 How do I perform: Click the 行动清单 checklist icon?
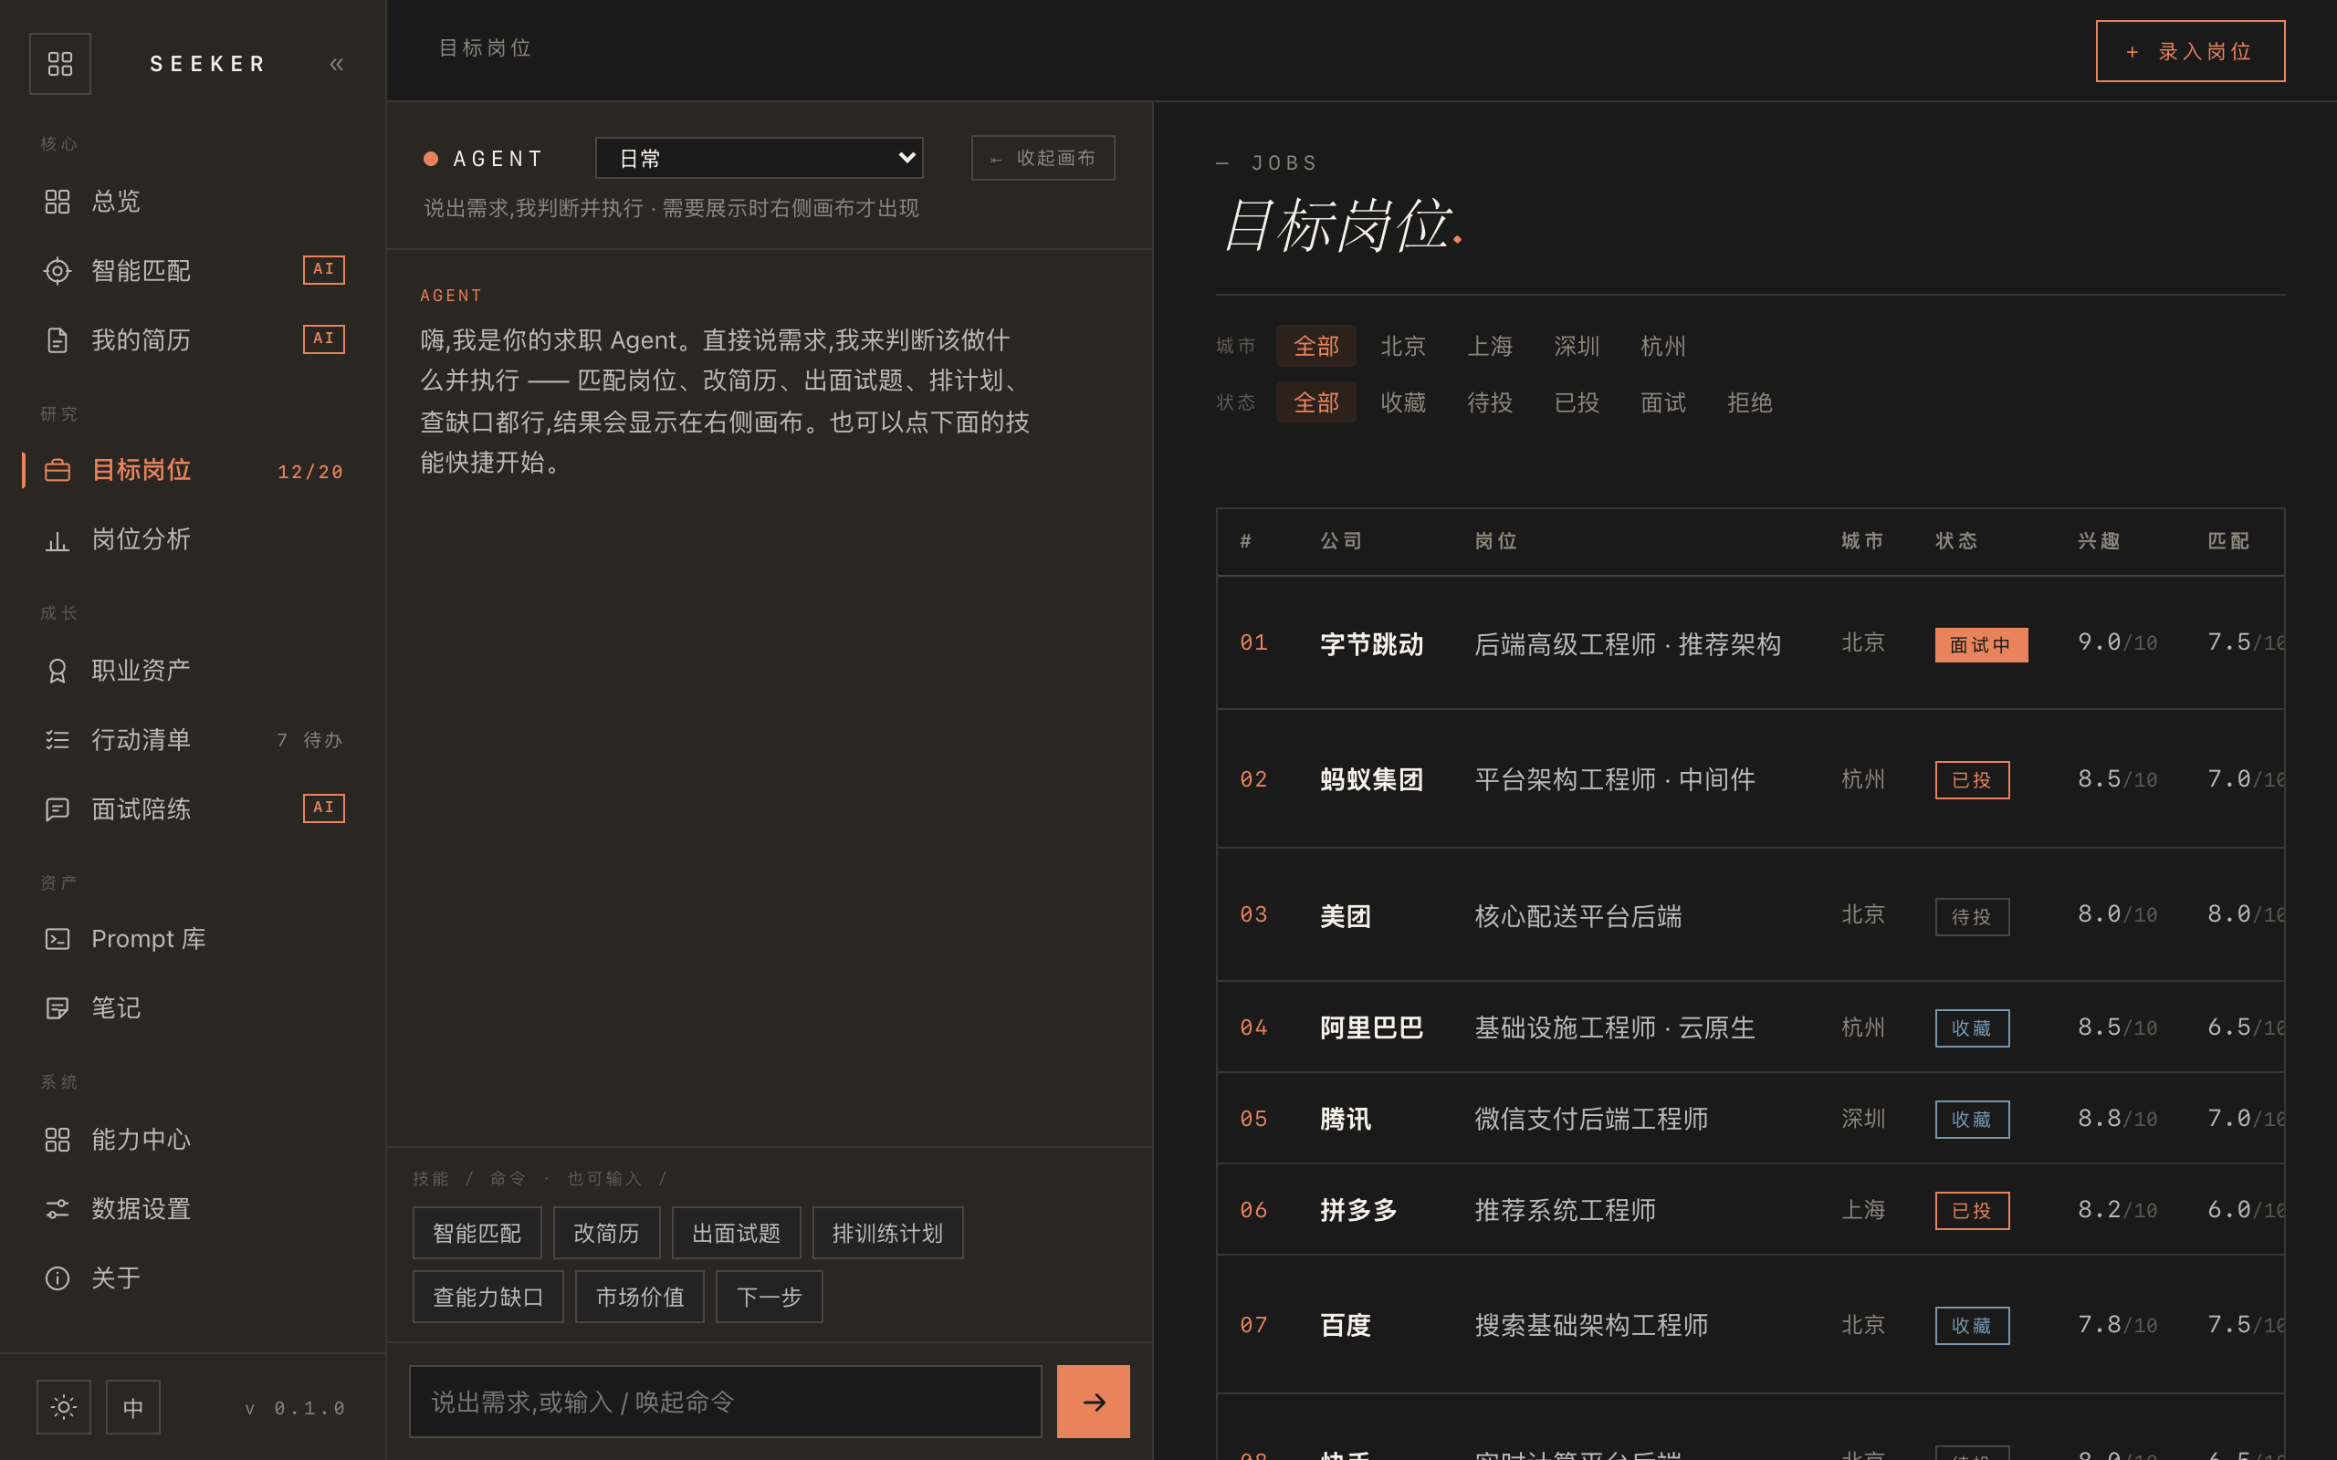coord(57,741)
